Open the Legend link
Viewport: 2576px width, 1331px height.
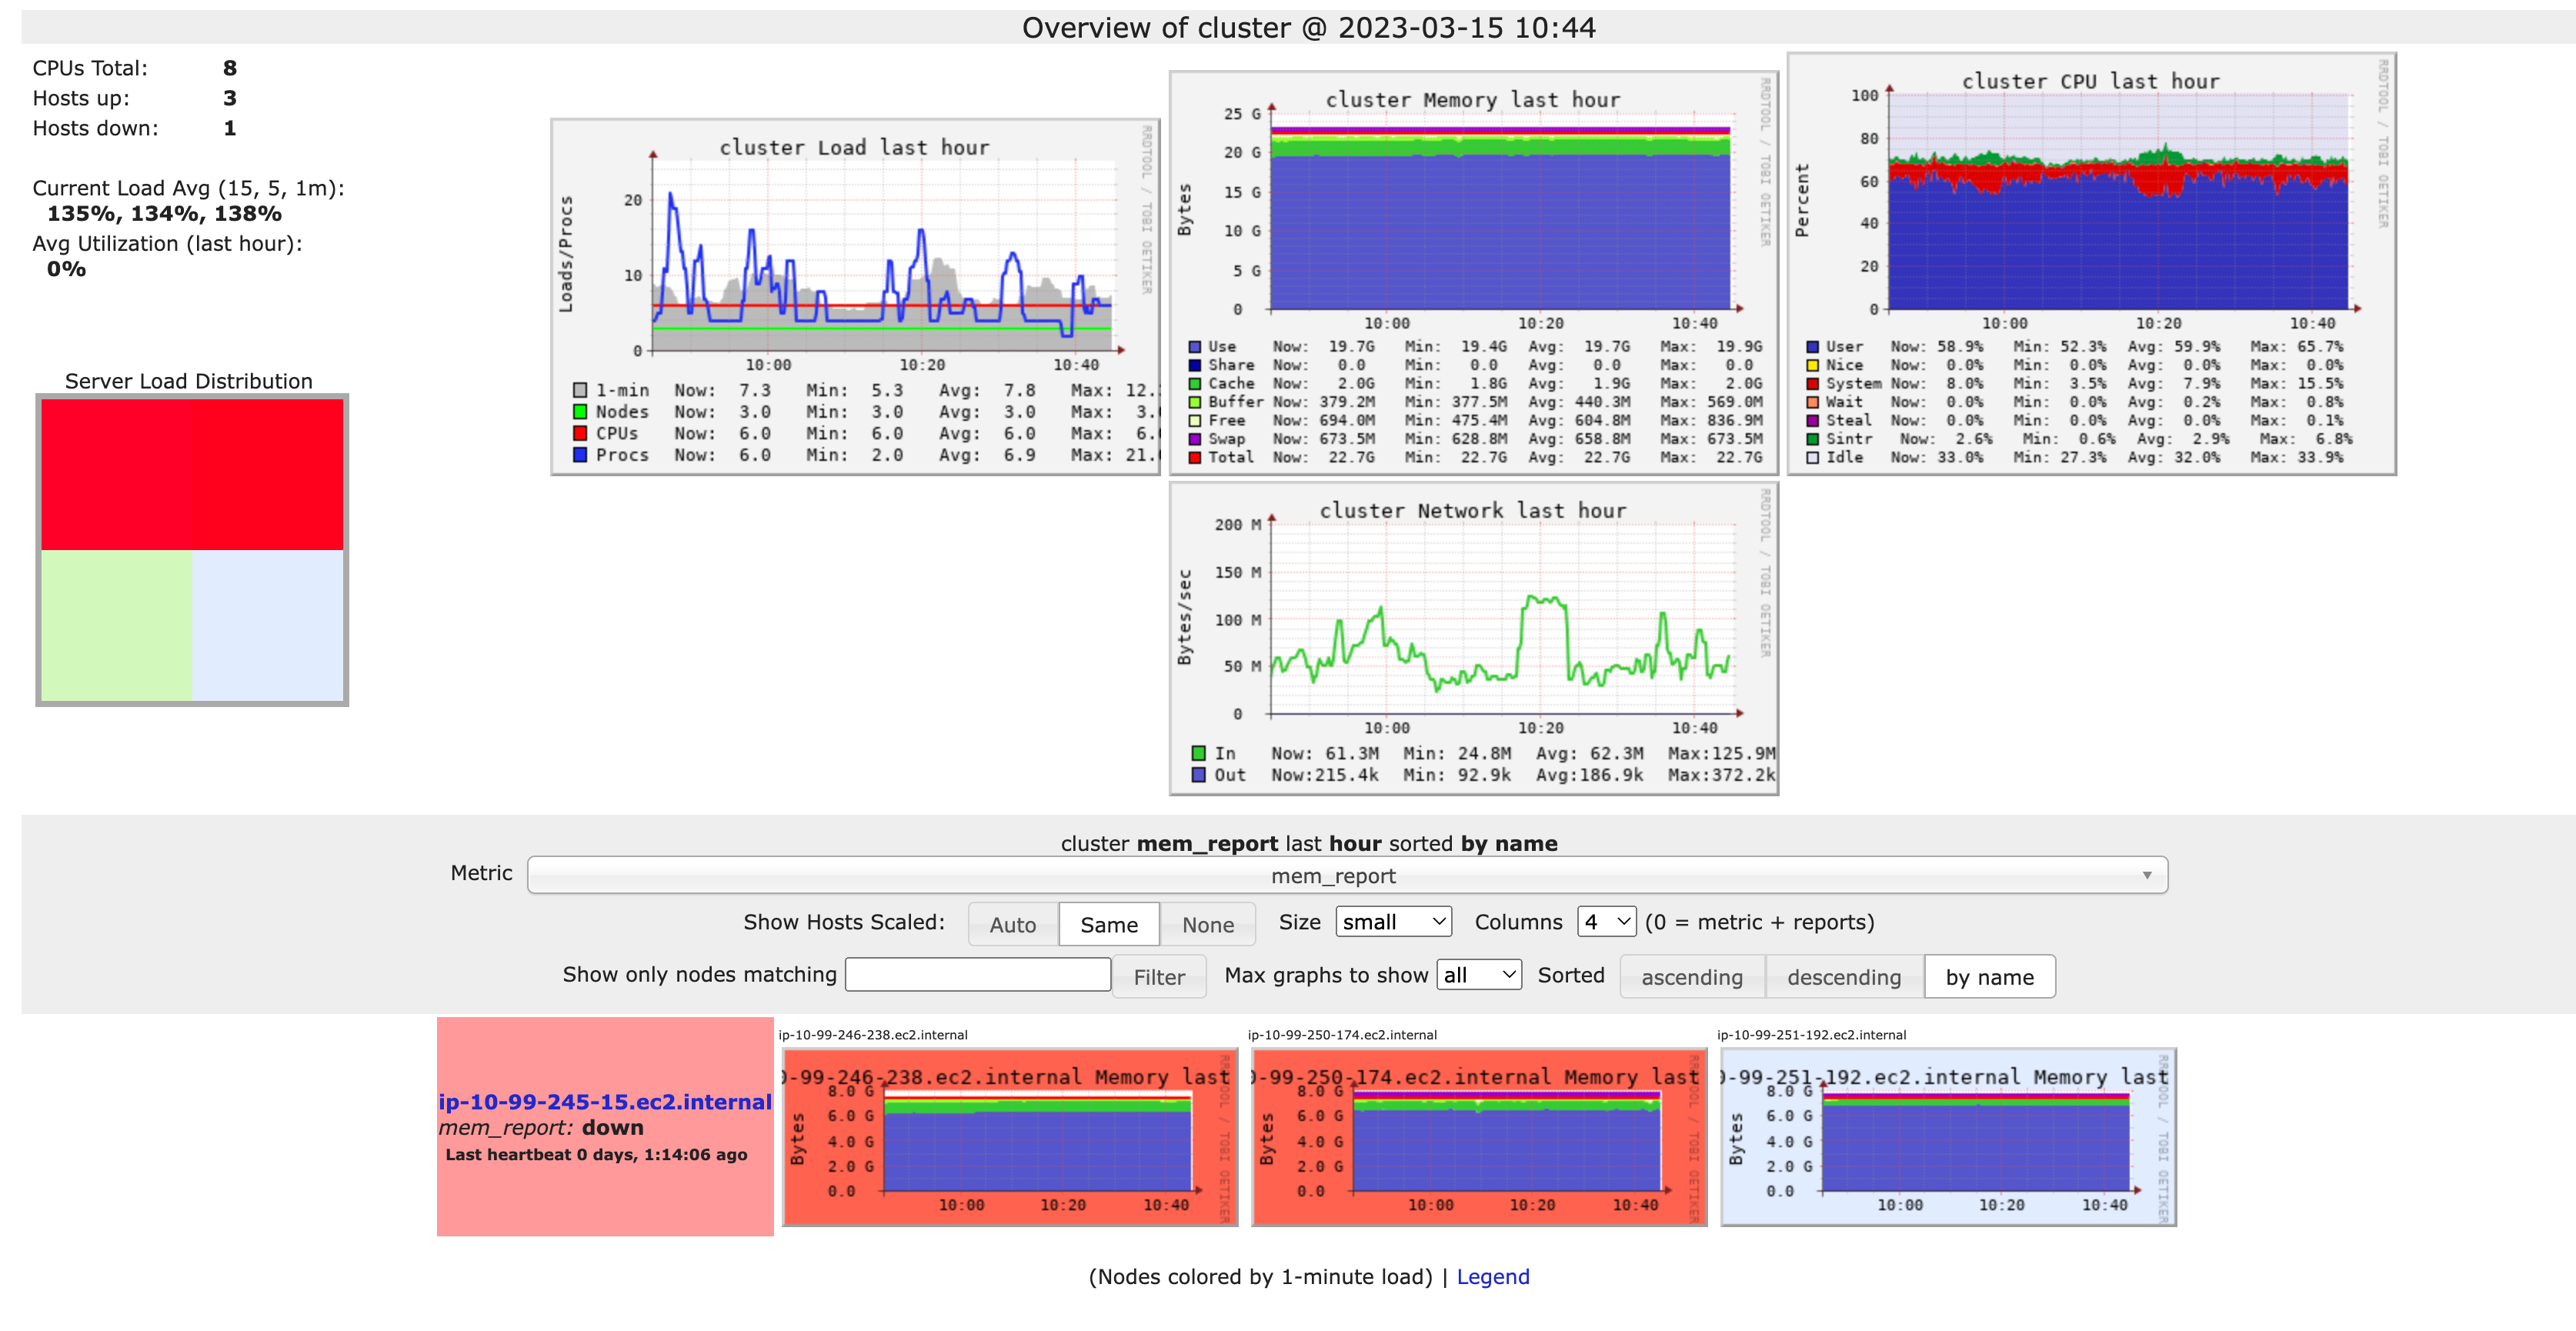point(1494,1276)
